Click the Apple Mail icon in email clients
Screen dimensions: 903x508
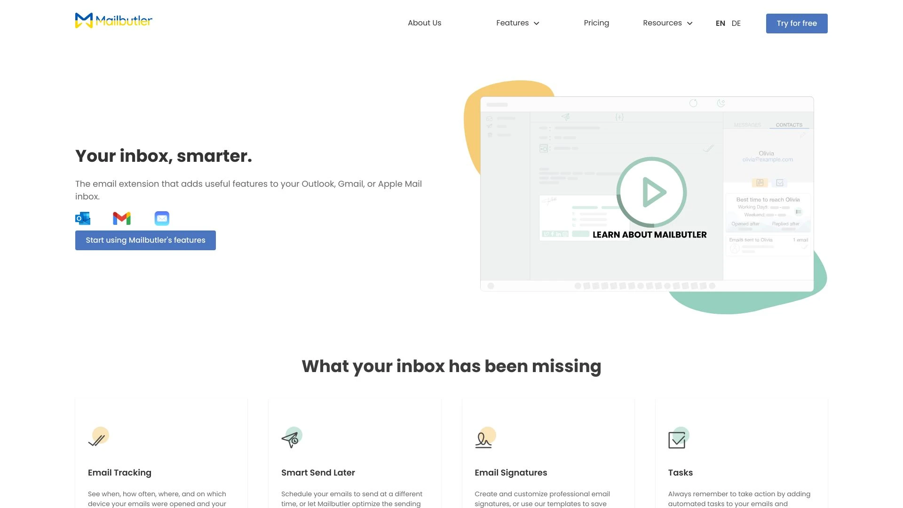(161, 218)
